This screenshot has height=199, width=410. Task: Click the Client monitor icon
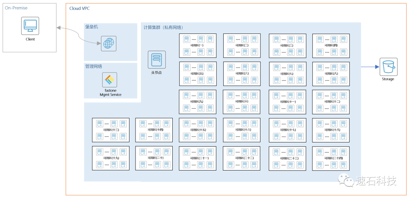(30, 26)
